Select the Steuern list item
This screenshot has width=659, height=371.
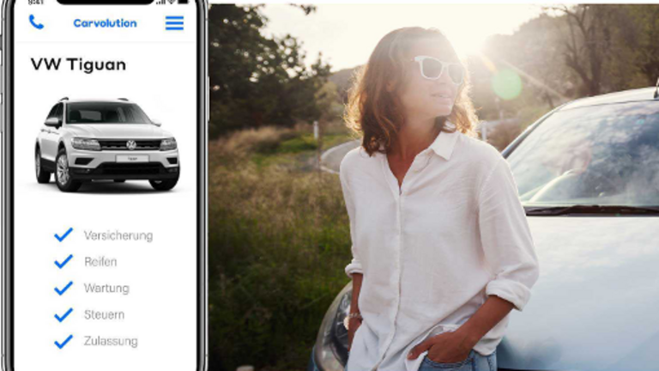tap(104, 314)
